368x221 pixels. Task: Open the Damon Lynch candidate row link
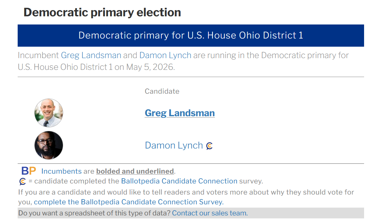click(174, 145)
